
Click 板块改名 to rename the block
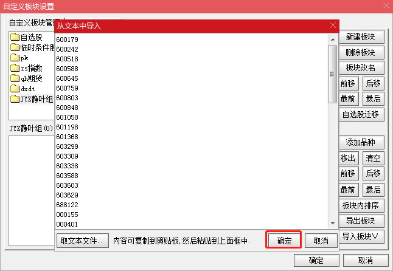click(x=361, y=67)
